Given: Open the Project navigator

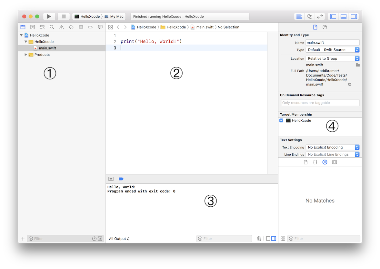Looking at the screenshot, I should [x=23, y=27].
